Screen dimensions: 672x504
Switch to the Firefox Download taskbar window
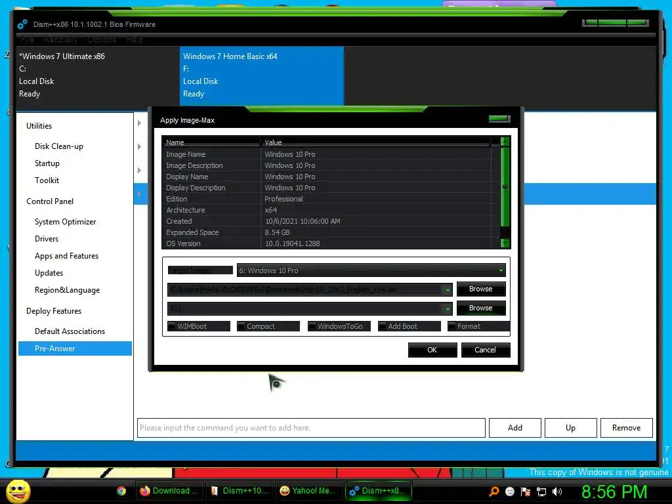(169, 491)
